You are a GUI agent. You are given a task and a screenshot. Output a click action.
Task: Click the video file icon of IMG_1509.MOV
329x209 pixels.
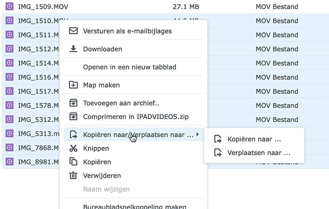[10, 7]
